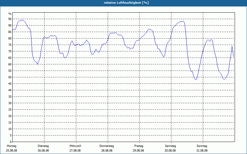247x154 pixels.
Task: Click the chart title "relative Luftfeuchtigkeit [%]"
Action: pos(126,3)
